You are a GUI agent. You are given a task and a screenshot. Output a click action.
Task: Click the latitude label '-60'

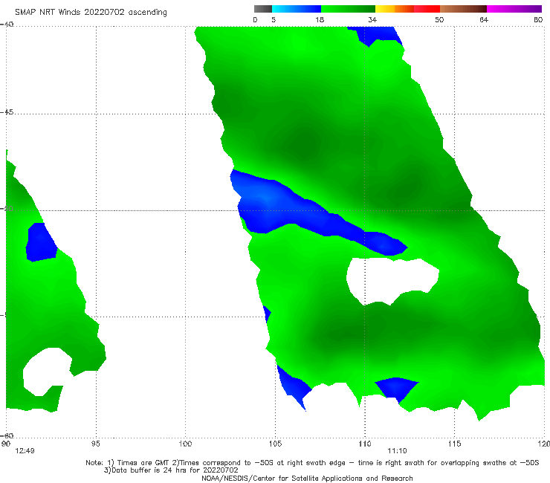click(7, 435)
